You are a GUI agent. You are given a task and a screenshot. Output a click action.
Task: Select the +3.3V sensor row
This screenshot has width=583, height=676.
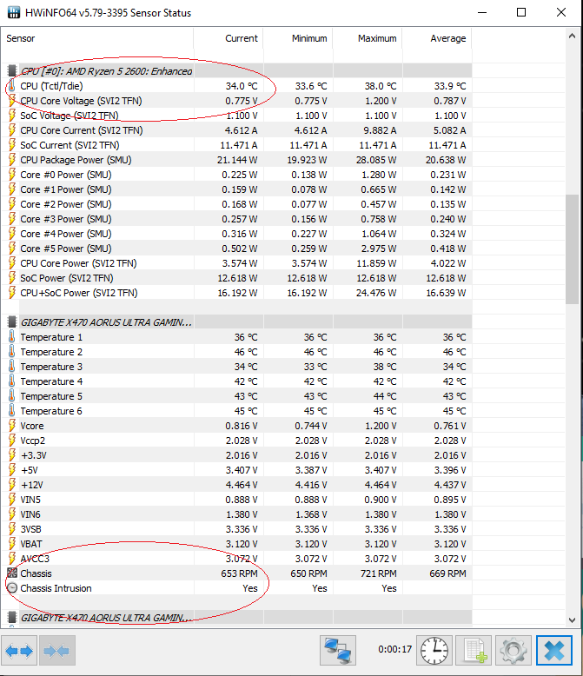tap(236, 454)
